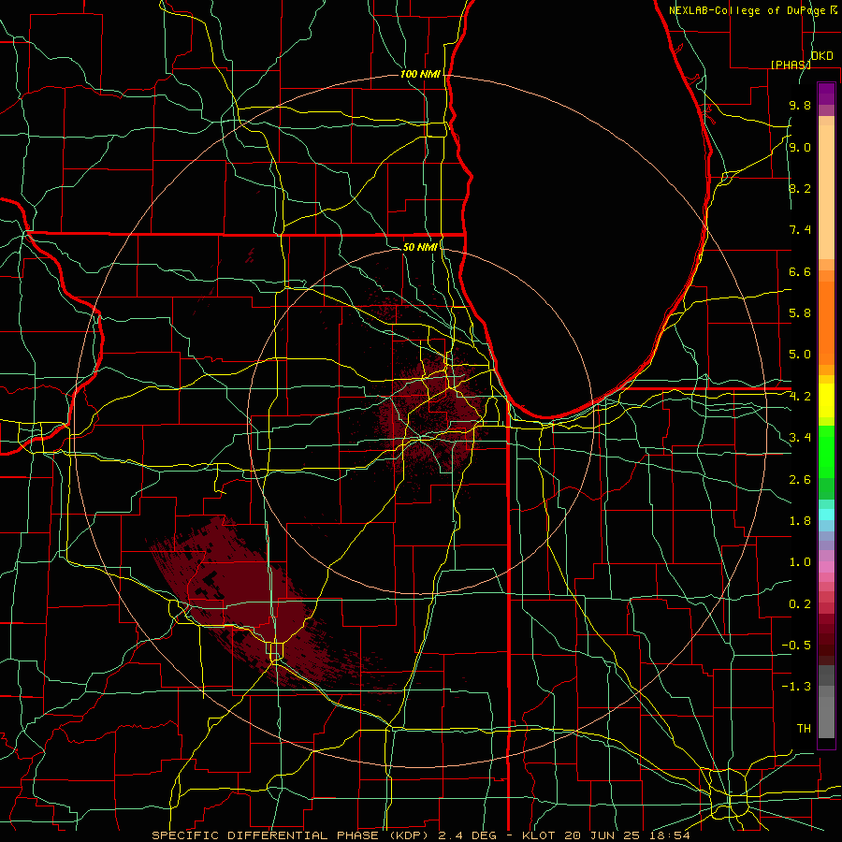The image size is (842, 842).
Task: Click the TH label on the scale
Action: (804, 729)
